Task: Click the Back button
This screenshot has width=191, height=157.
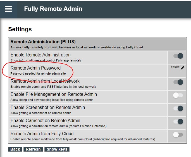Action: tap(15, 149)
